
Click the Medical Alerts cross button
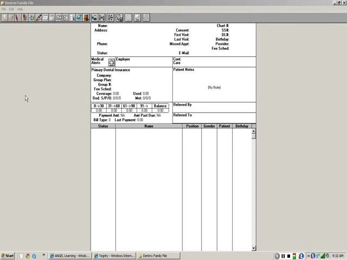coord(111,62)
